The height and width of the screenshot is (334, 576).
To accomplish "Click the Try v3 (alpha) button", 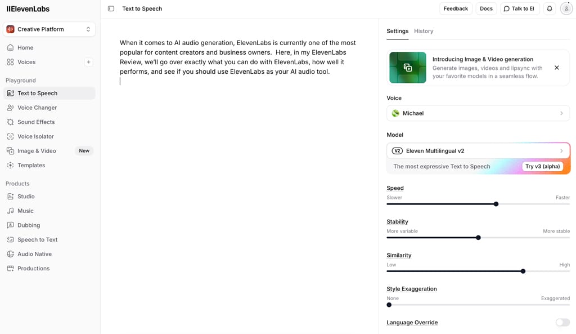I will 542,166.
